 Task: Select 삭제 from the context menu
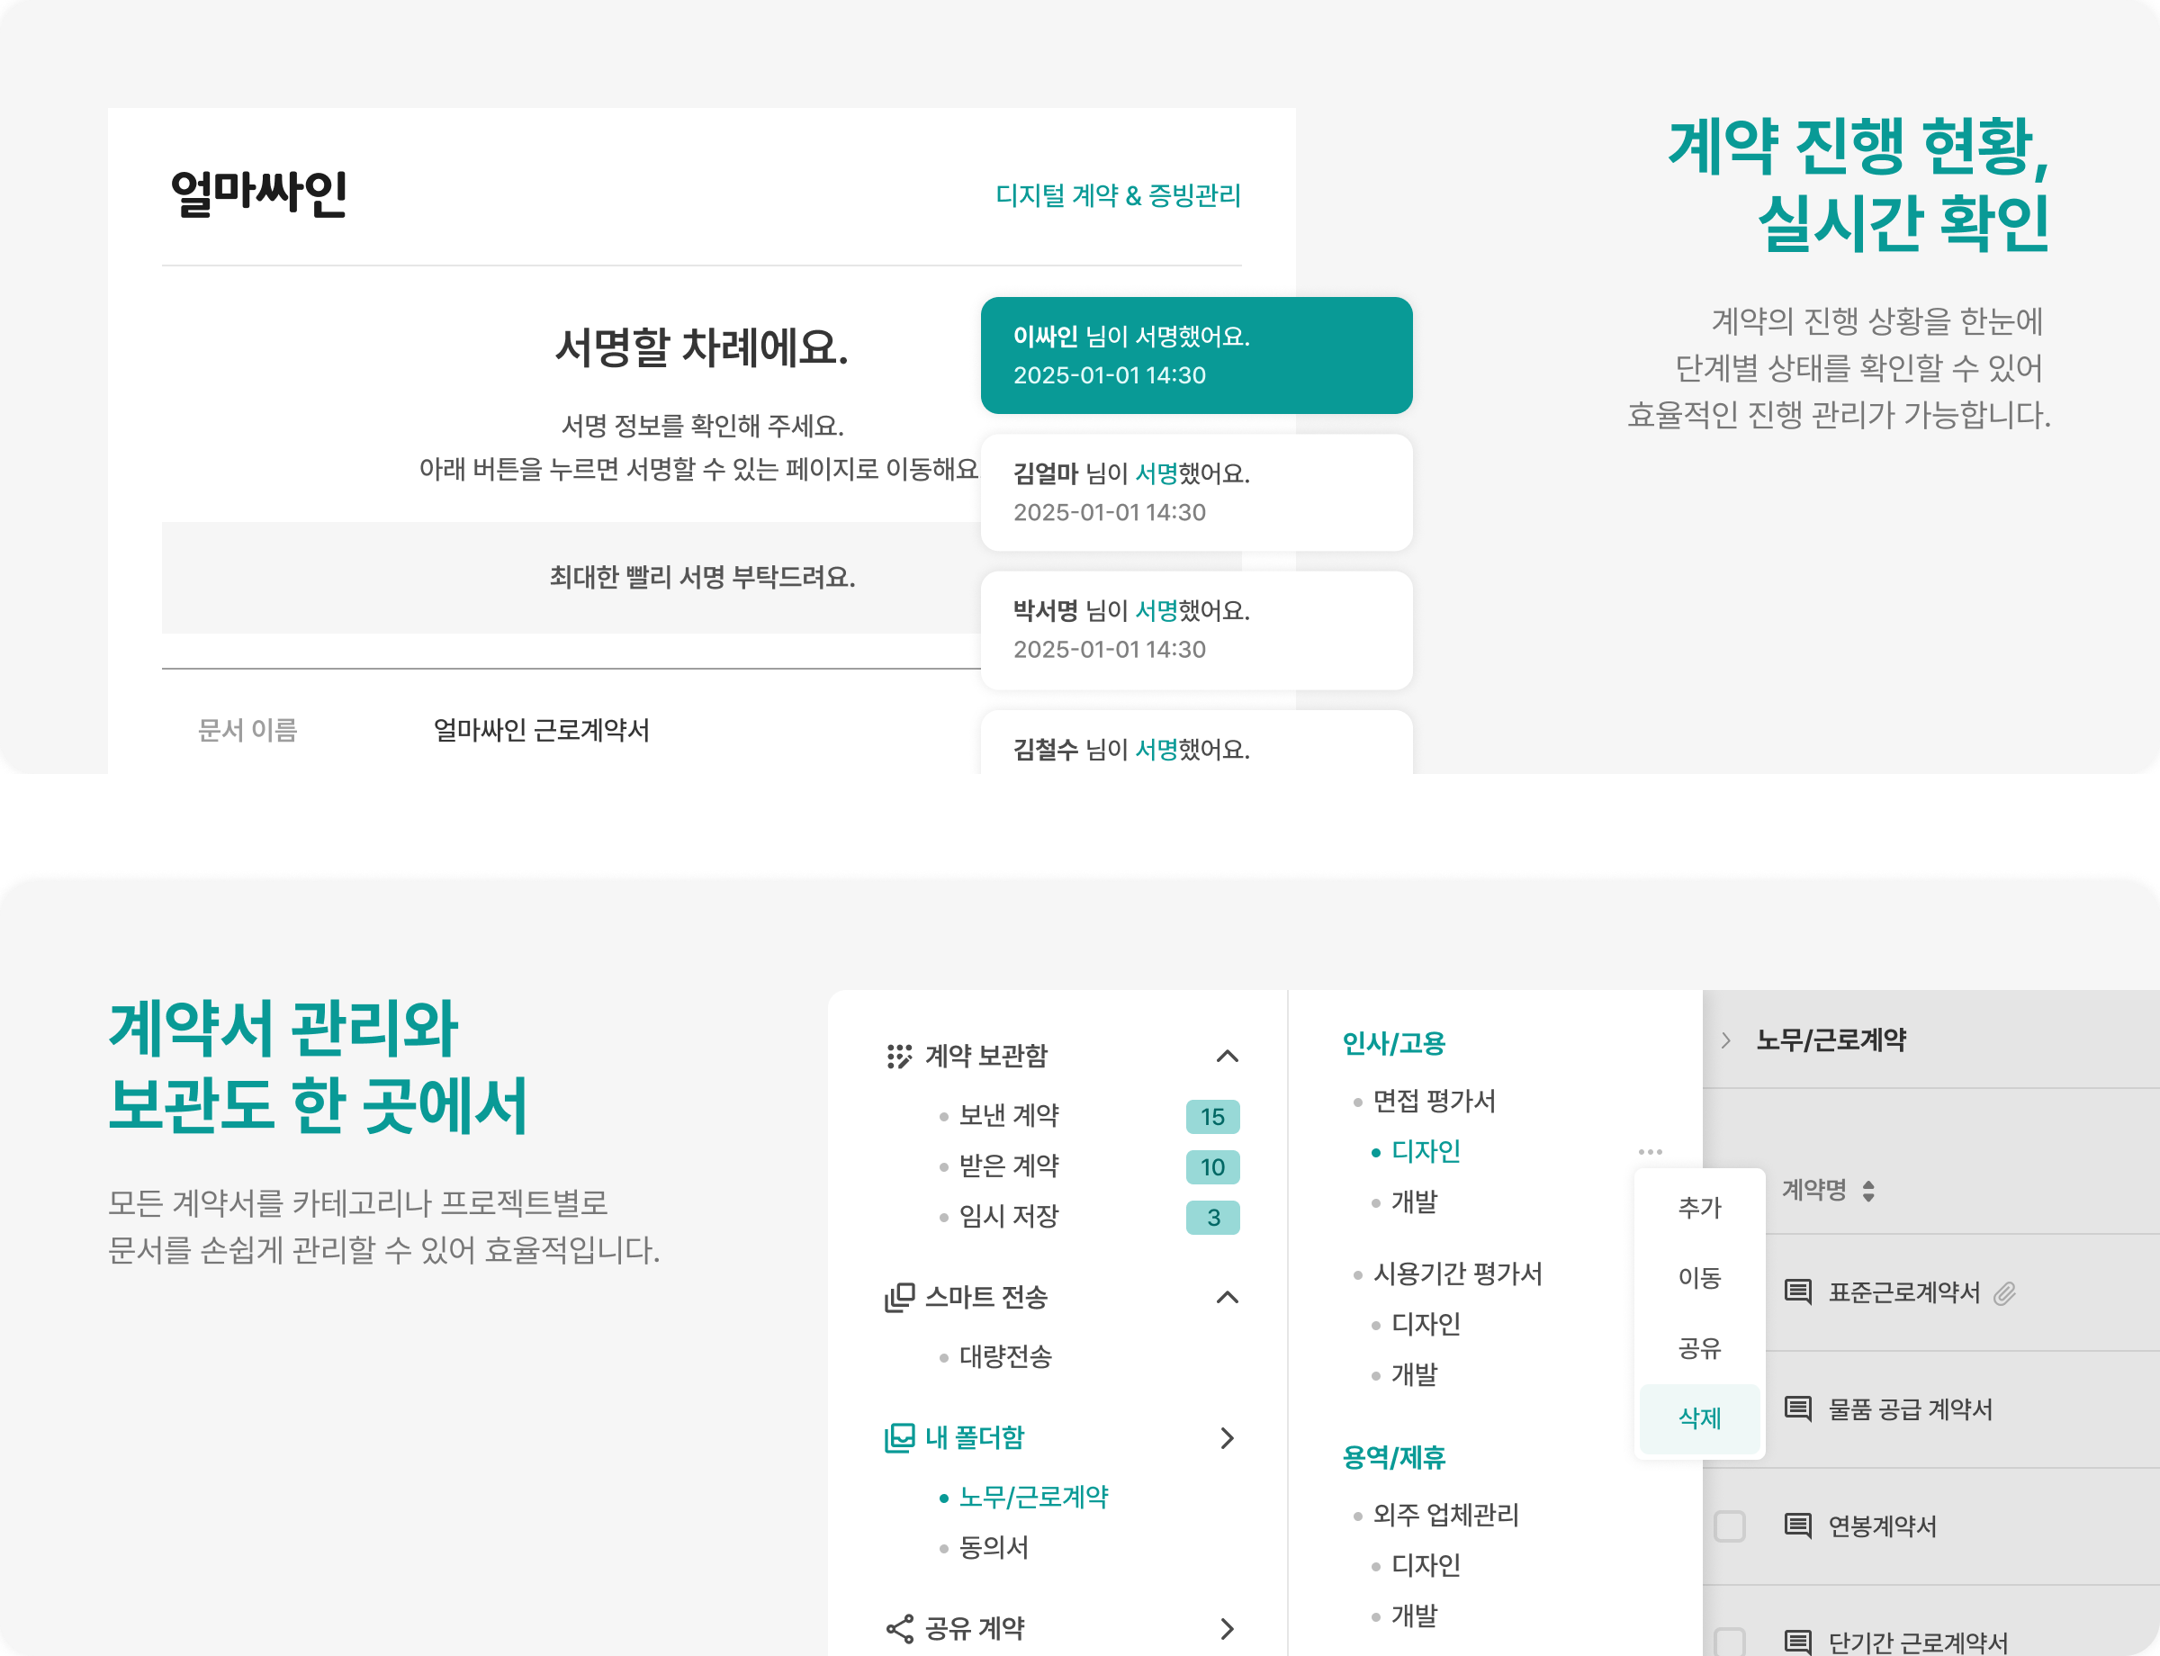[1698, 1418]
